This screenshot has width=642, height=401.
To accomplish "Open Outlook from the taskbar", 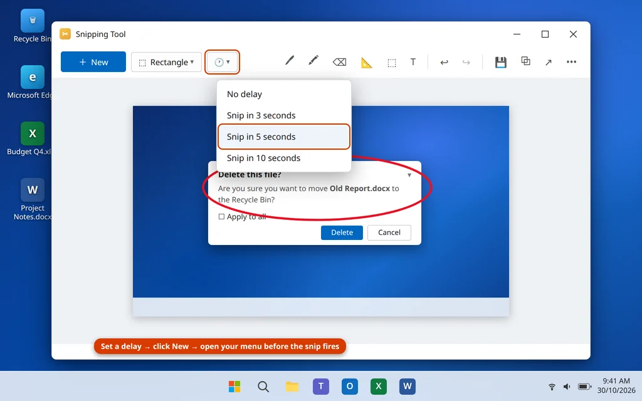I will pos(350,386).
